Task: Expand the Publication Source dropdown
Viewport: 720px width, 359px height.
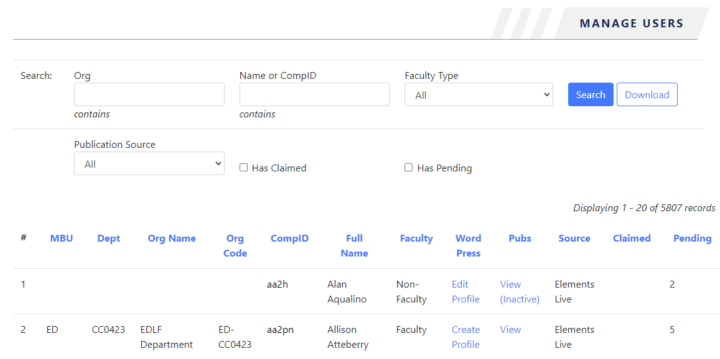Action: (149, 164)
